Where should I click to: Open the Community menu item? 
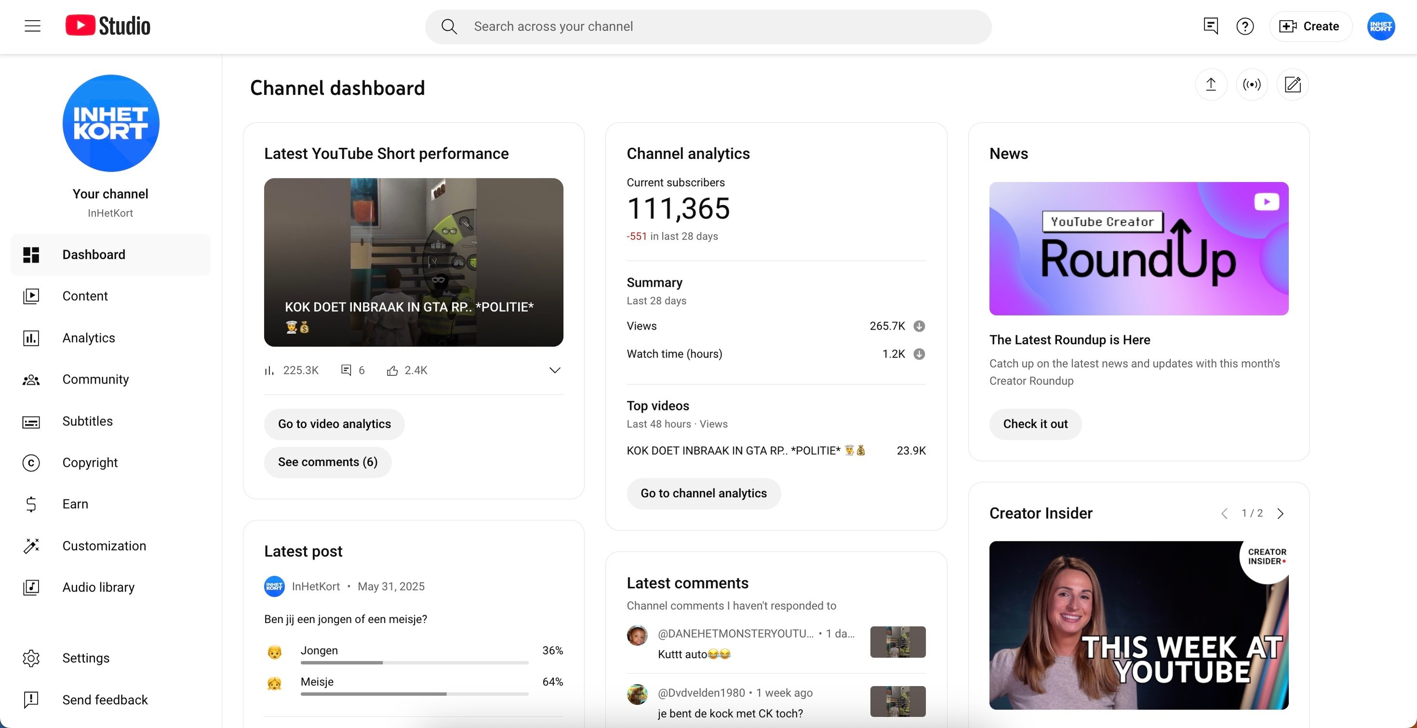point(110,379)
